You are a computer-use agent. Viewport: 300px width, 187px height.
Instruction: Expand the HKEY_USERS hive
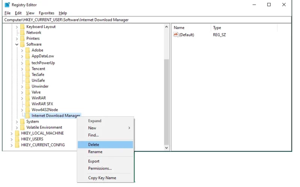click(12, 140)
